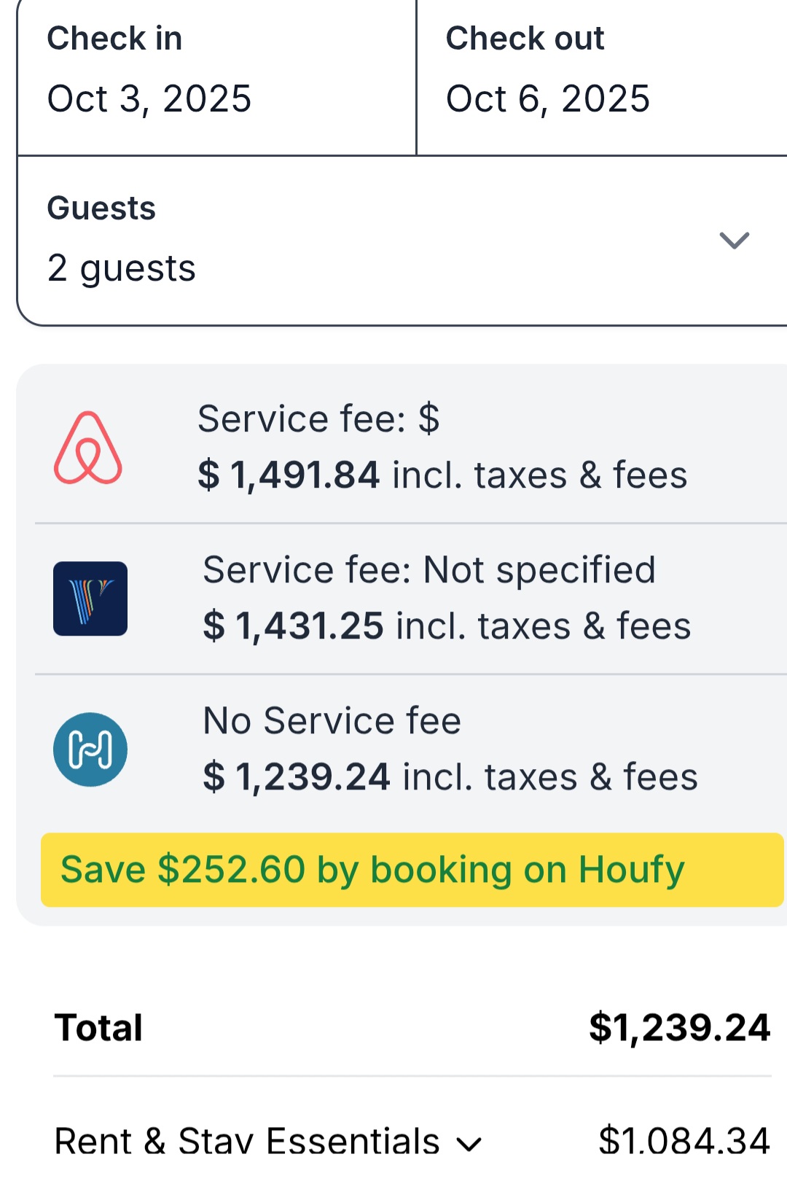This screenshot has height=1200, width=787.
Task: Click the bold Total amount $1,239.24
Action: point(679,1028)
